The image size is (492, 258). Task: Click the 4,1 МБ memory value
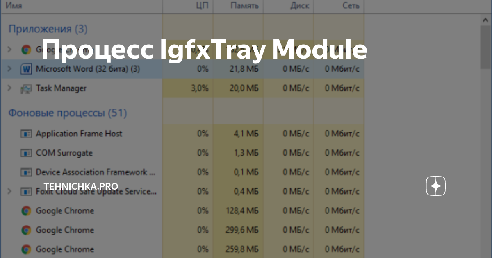[x=246, y=134]
